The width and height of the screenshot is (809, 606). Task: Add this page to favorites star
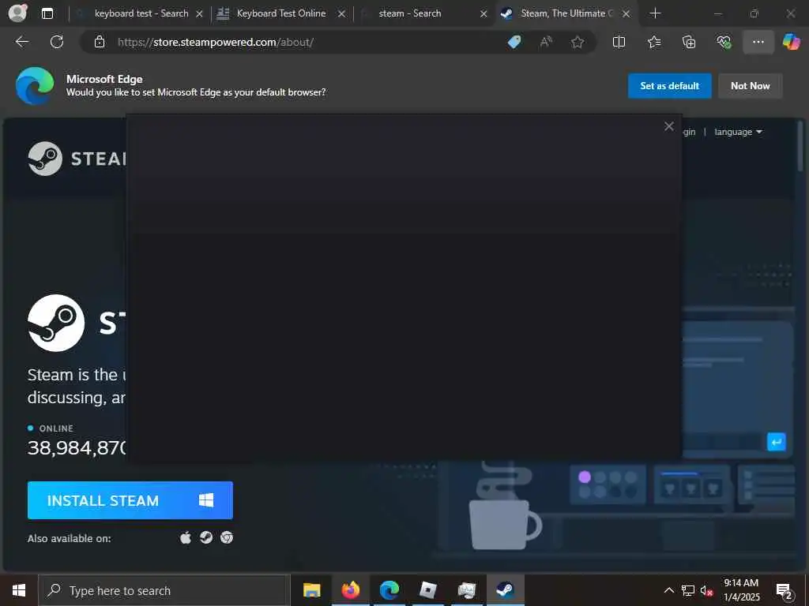point(578,42)
